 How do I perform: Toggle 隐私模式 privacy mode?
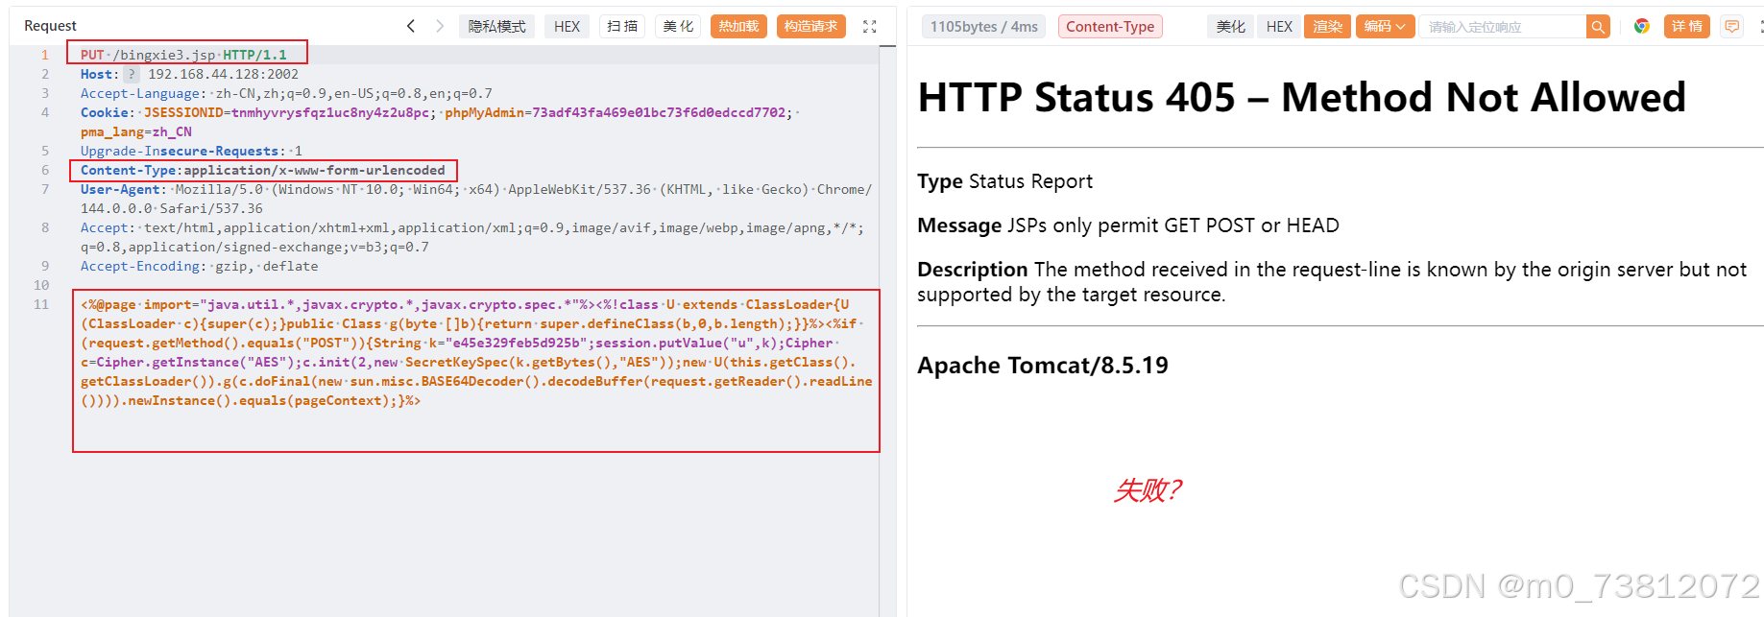click(496, 26)
